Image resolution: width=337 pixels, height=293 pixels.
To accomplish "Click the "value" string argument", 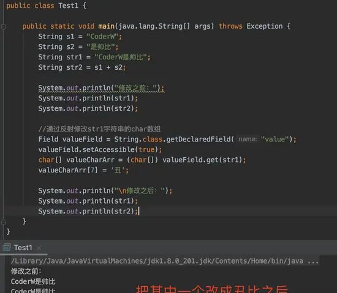I will pos(275,139).
